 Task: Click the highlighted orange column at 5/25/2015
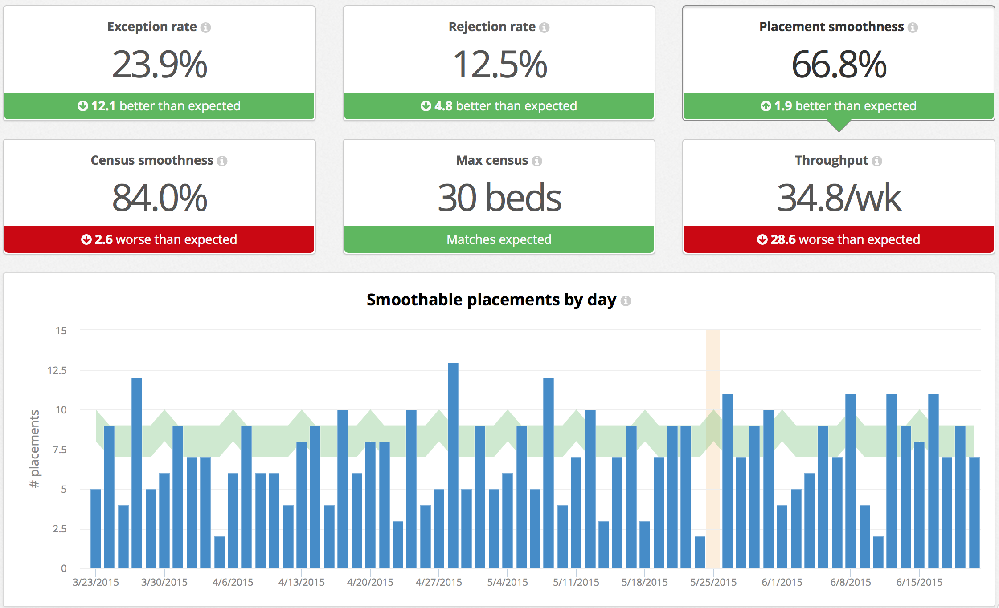[x=713, y=449]
